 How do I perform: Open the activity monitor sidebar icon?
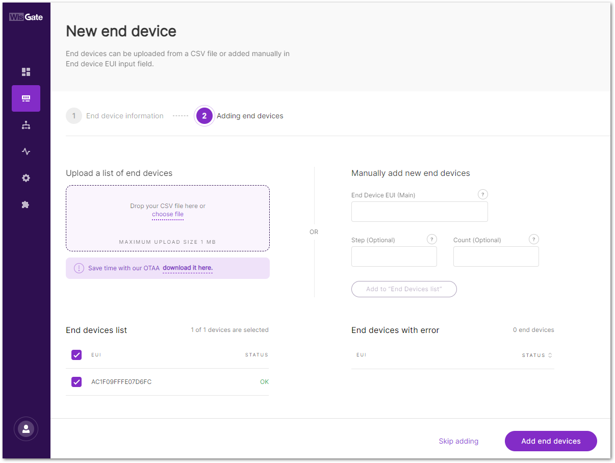[25, 151]
